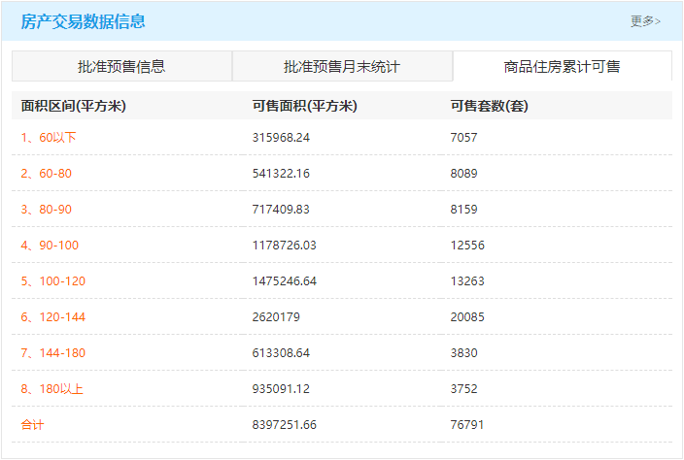This screenshot has height=460, width=684.
Task: Click total area value 8397251.66
Action: [x=284, y=425]
